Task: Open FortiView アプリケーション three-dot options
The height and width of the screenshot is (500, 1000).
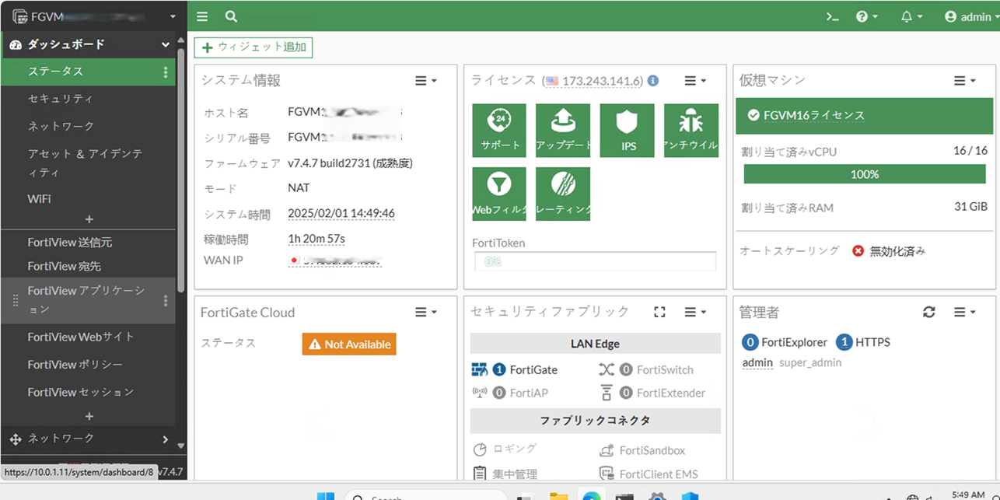Action: point(165,301)
